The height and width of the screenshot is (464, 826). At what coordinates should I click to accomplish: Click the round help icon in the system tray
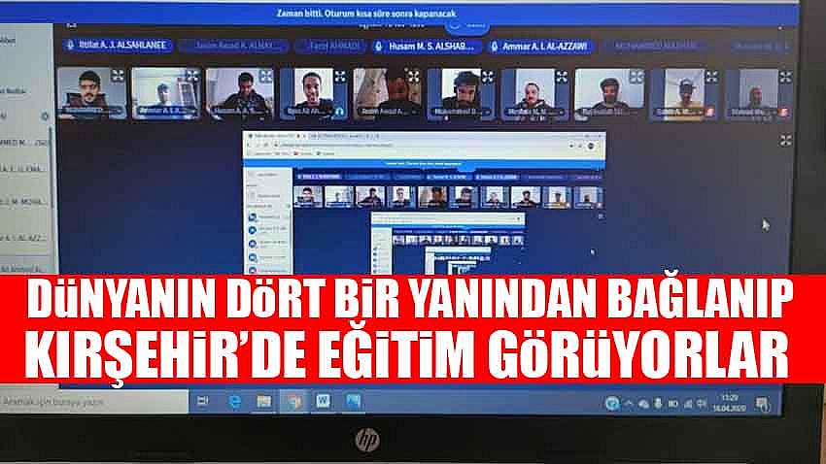point(612,404)
